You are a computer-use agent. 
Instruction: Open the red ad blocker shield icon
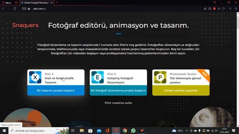214,9
